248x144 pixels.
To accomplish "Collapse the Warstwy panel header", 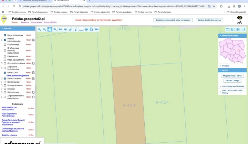I will pos(18,28).
